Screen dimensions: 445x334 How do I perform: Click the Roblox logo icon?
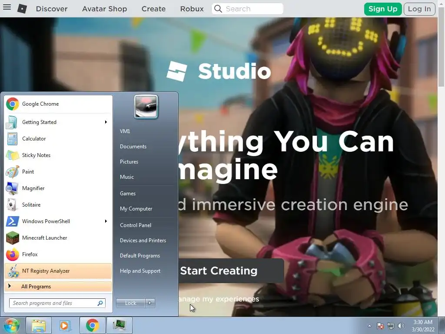(x=22, y=9)
